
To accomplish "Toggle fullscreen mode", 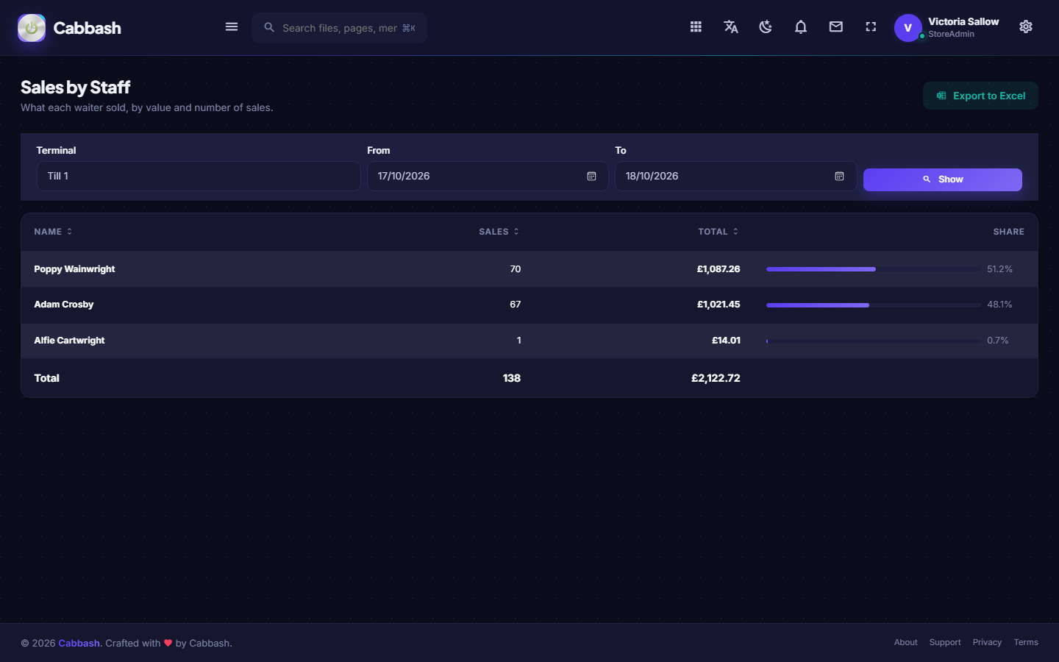I will [x=871, y=27].
